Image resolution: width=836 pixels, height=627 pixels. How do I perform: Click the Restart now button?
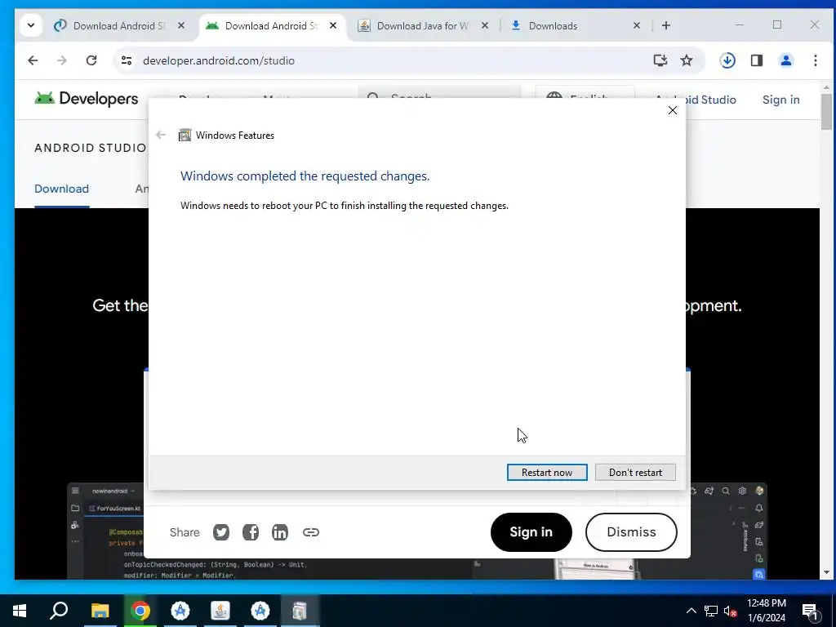coord(547,473)
